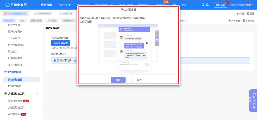Collapse the PC网站客服 sidebar section
Screen dimensions: 257x120
[x=37, y=72]
